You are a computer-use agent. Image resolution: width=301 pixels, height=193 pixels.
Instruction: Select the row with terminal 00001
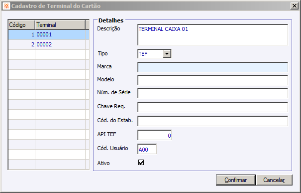pos(49,34)
